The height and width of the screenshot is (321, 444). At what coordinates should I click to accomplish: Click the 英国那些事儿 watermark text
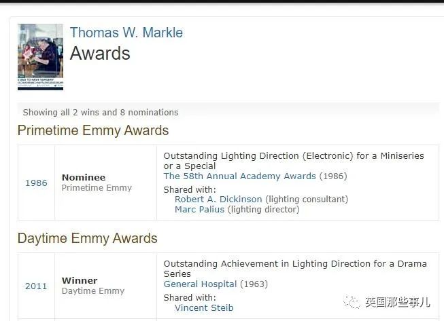(398, 303)
